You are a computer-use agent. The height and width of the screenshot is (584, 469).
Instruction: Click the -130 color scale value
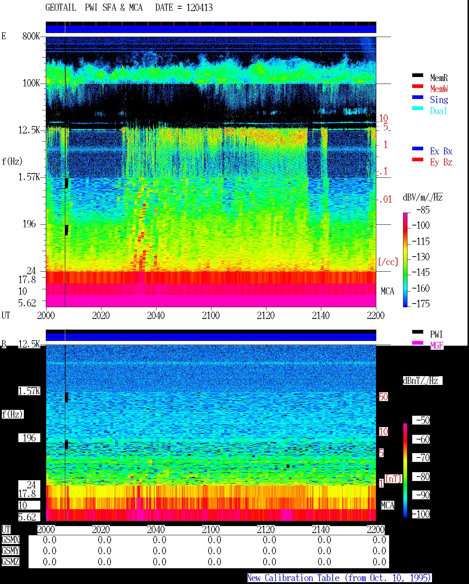(x=421, y=257)
